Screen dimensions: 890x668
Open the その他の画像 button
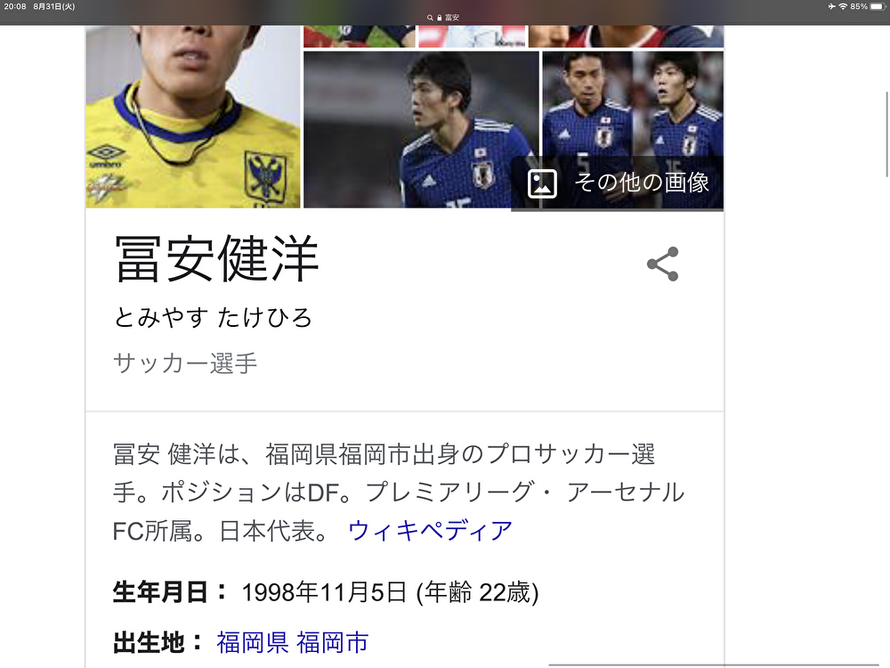[618, 183]
